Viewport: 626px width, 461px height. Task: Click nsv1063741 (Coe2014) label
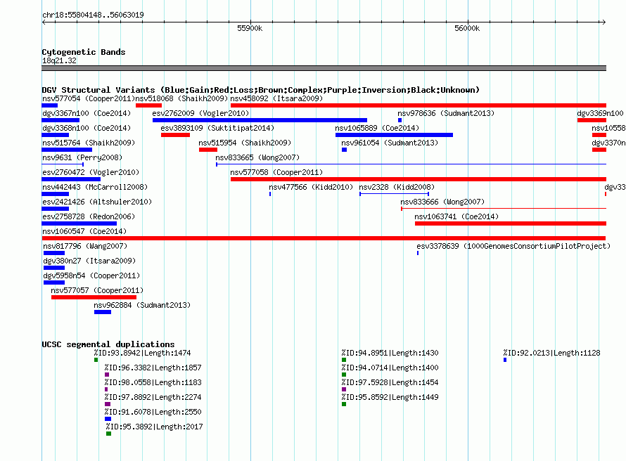456,216
